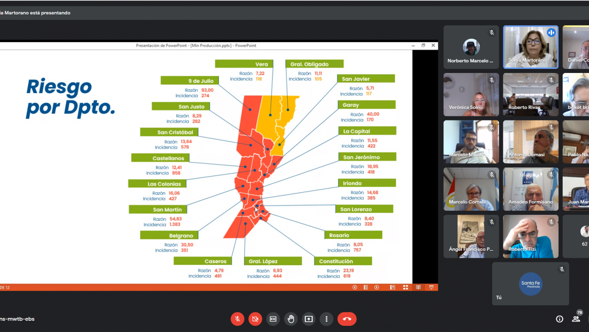Switch PowerPoint to Reading view
Screen dimensions: 589x332
pyautogui.click(x=418, y=287)
